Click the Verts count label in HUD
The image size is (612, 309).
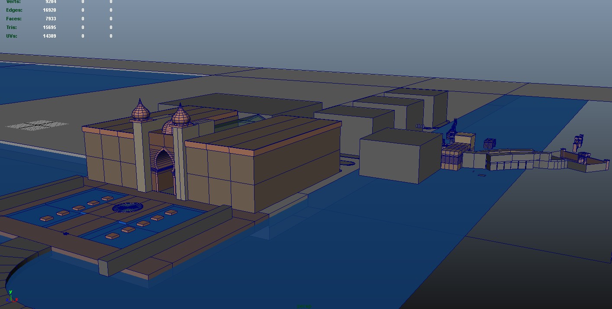tap(13, 2)
